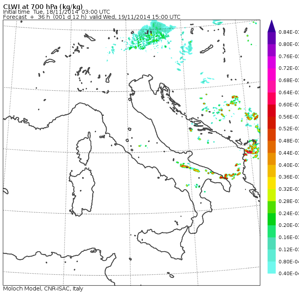The width and height of the screenshot is (299, 294).
Task: Click the 0.44E-03 colorbar label
Action: point(289,153)
